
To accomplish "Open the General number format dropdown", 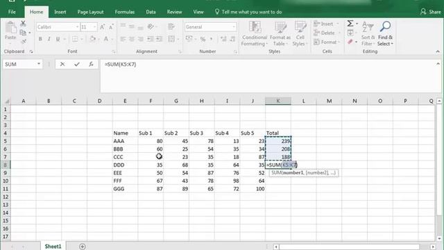I will (x=234, y=27).
